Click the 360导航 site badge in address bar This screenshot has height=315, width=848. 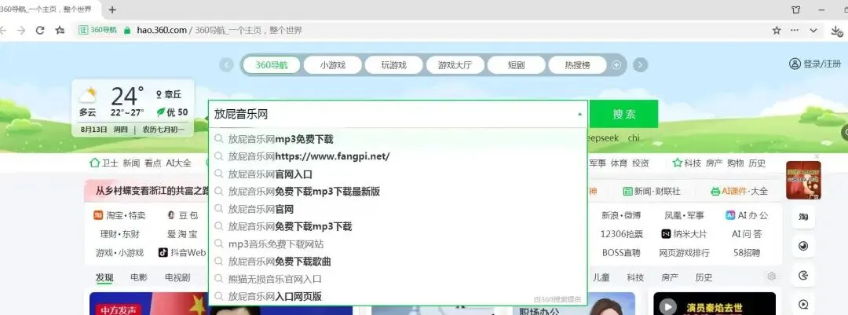click(98, 31)
